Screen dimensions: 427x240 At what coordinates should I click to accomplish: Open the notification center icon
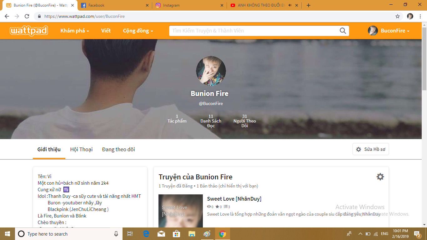[x=417, y=234]
